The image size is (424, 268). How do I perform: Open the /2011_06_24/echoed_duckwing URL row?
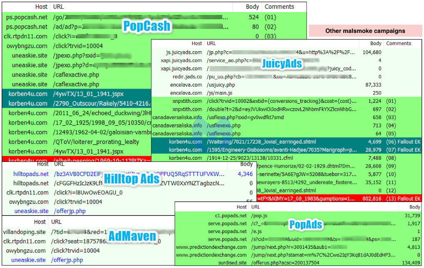pyautogui.click(x=102, y=113)
